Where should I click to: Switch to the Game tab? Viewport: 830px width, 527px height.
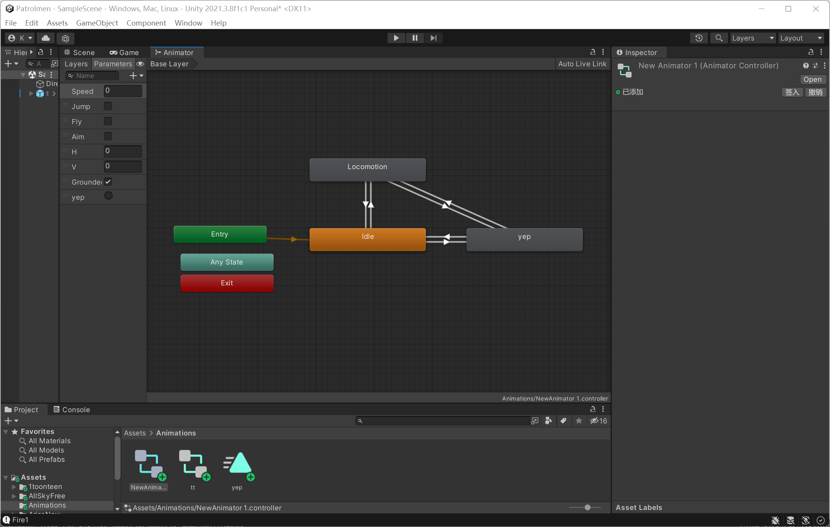point(124,52)
